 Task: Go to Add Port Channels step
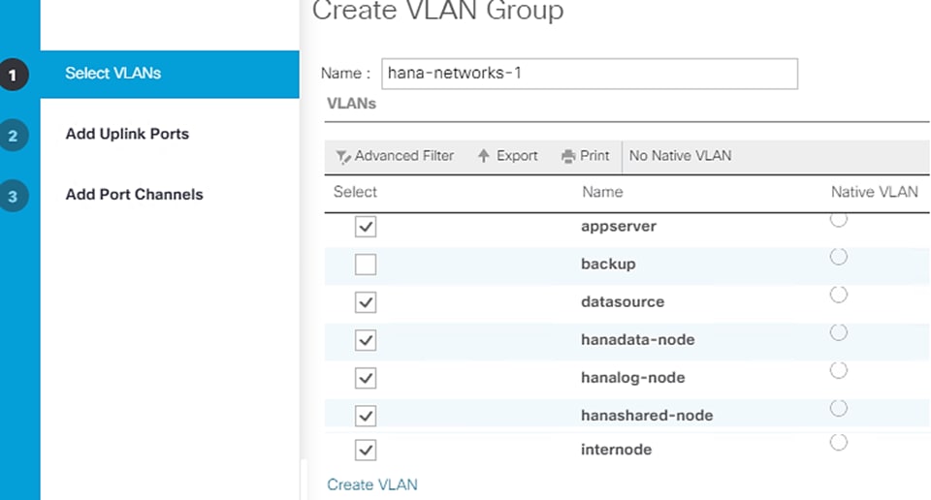click(134, 194)
